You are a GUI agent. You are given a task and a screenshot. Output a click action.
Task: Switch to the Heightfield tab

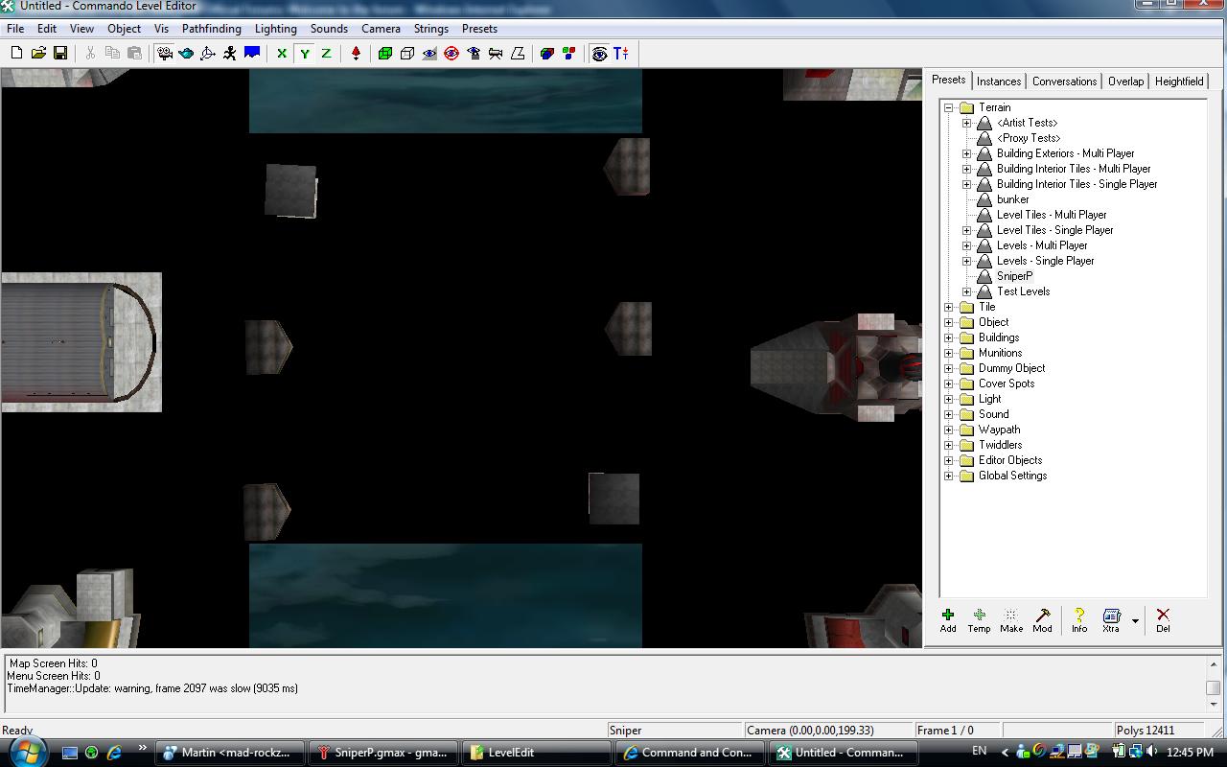1179,81
